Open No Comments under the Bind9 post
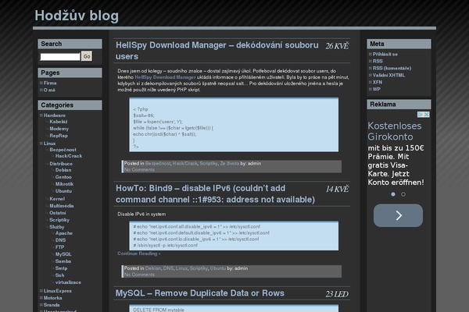 pyautogui.click(x=139, y=275)
